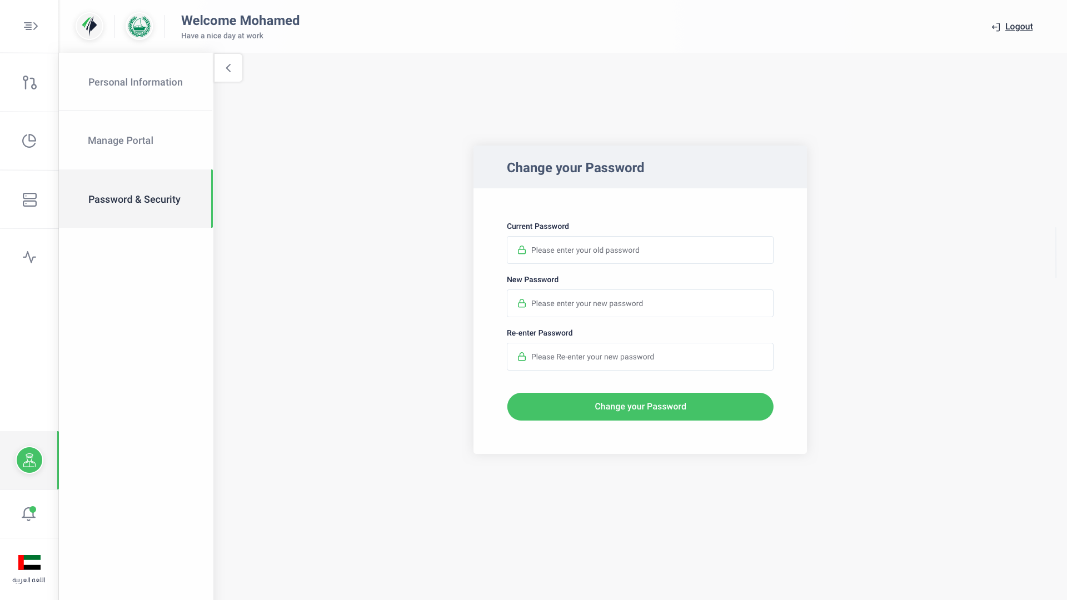Click the logout arrow icon beside Logout

click(996, 27)
